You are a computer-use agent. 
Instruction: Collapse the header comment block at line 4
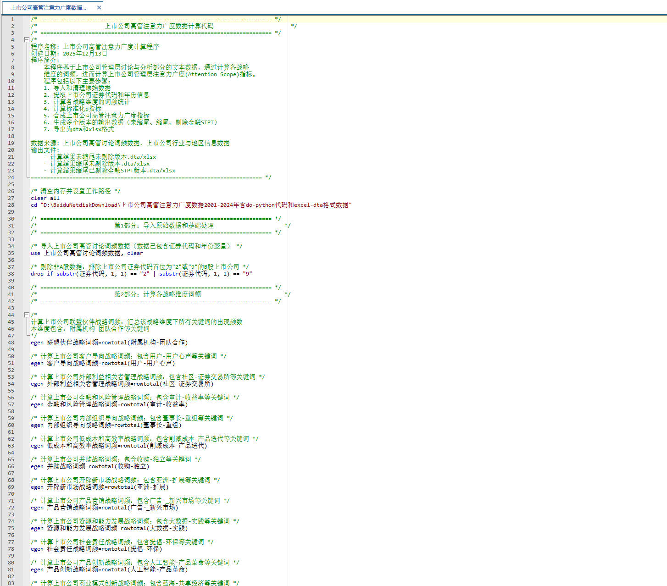(x=27, y=40)
